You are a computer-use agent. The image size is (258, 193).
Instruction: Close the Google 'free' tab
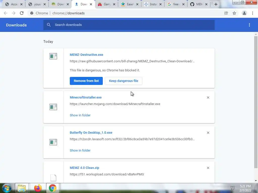point(183,4)
